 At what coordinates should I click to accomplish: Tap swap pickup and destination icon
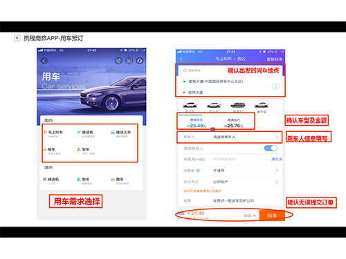click(275, 87)
